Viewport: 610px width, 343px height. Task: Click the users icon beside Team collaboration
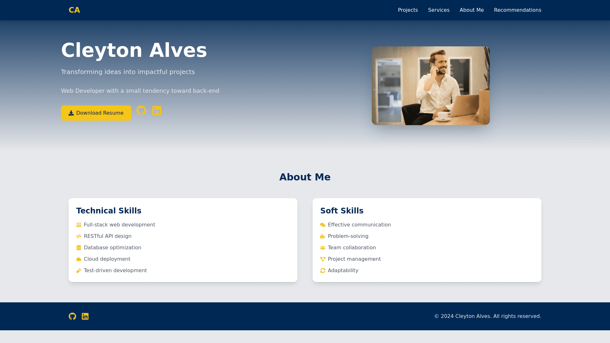[x=323, y=248]
